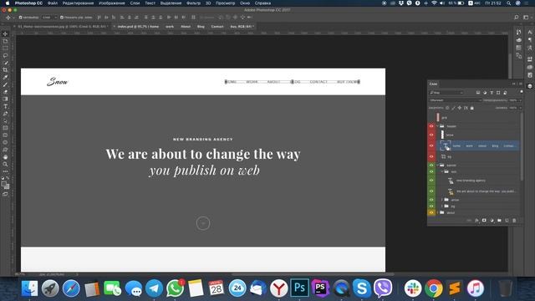The image size is (535, 301).
Task: Click the foreground color swatch
Action: 3,184
